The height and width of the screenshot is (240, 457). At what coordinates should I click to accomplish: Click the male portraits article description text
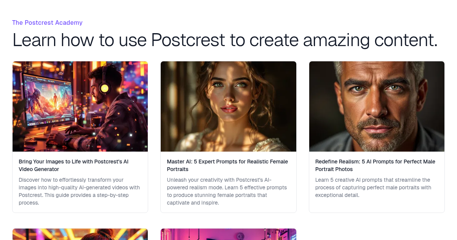click(373, 187)
